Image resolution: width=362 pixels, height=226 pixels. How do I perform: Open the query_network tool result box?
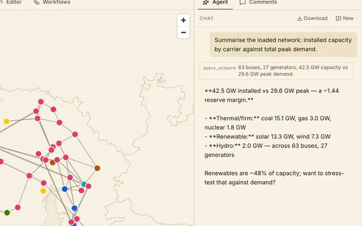276,71
